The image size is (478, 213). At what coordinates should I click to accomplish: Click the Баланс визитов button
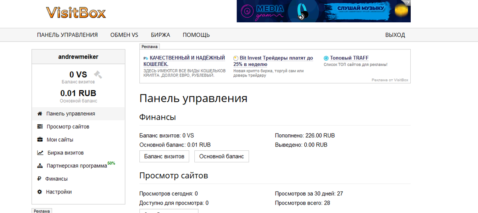(x=164, y=156)
